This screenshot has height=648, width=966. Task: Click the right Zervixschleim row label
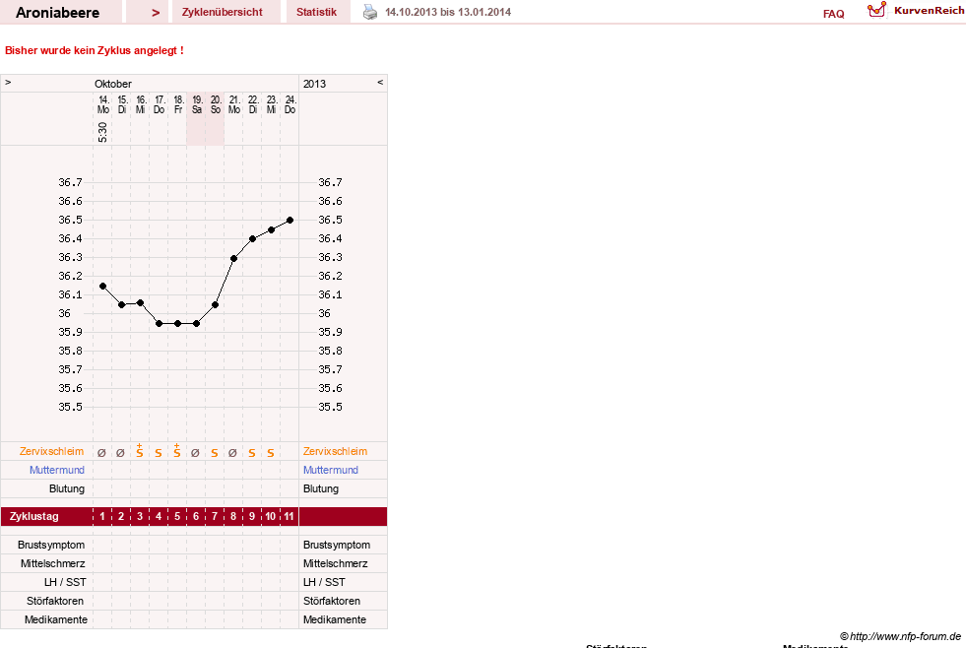(335, 451)
